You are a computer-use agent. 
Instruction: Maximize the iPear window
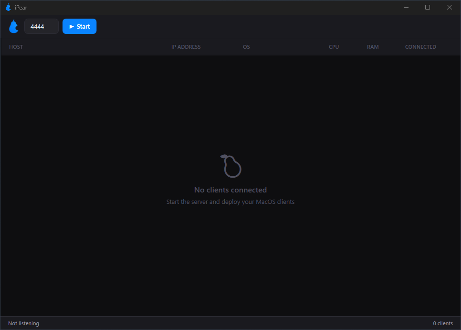click(428, 7)
